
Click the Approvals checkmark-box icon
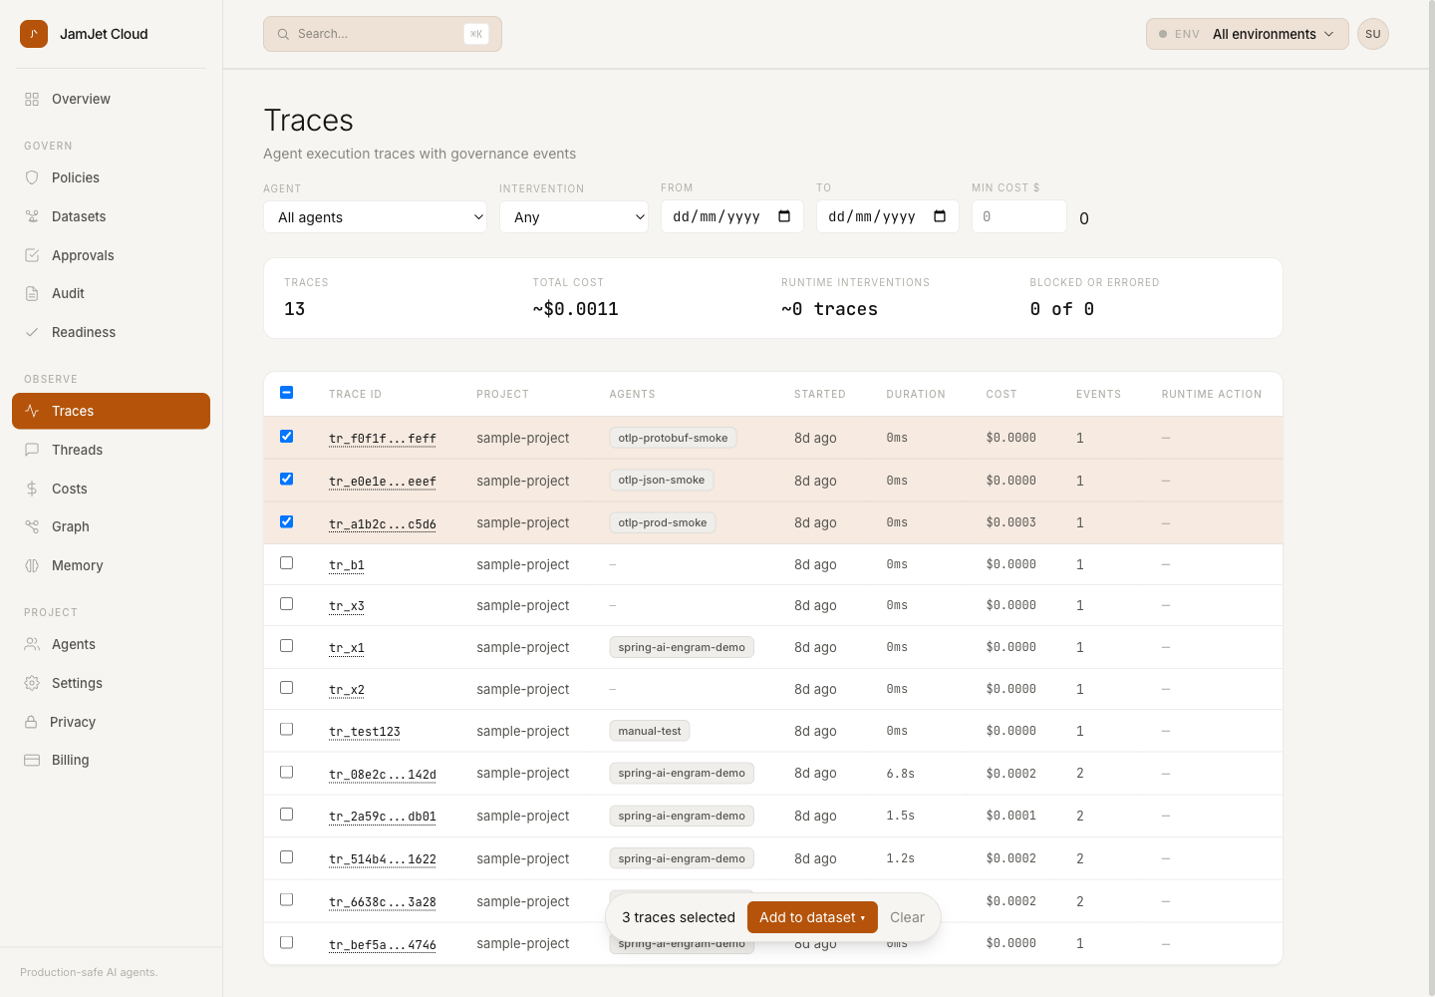coord(32,255)
